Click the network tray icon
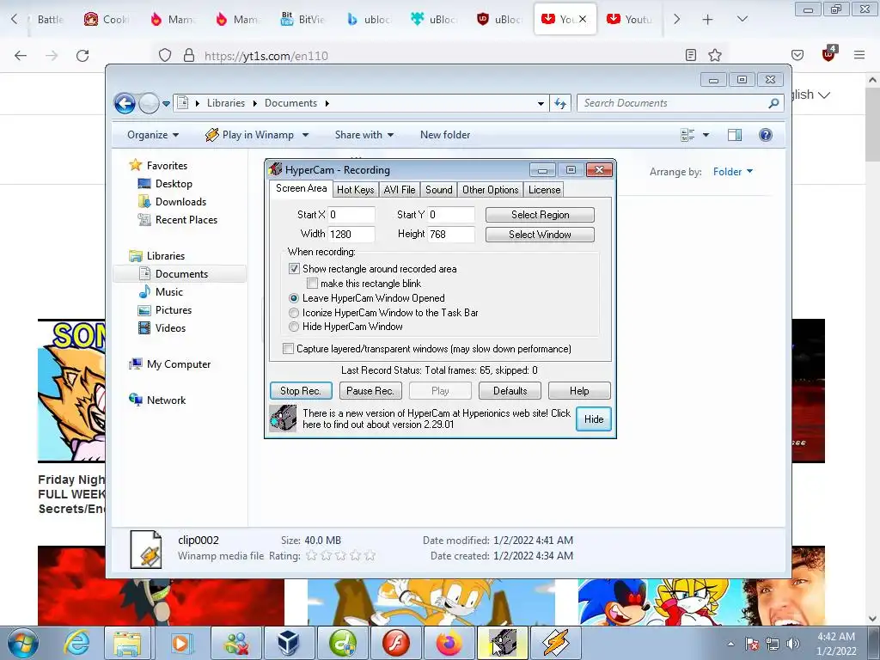Viewport: 880px width, 660px height. tap(773, 644)
